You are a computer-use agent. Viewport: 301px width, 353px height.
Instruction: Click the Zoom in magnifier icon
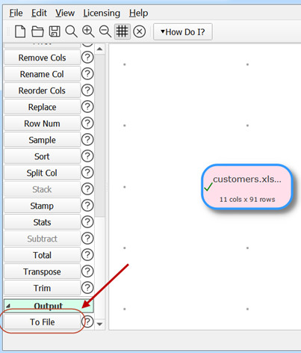click(88, 32)
